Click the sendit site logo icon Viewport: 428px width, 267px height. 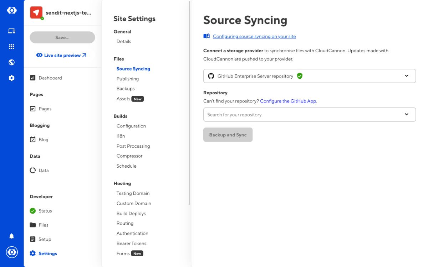[36, 13]
